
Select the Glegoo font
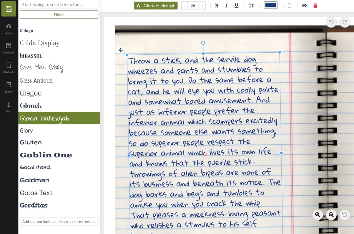(31, 93)
